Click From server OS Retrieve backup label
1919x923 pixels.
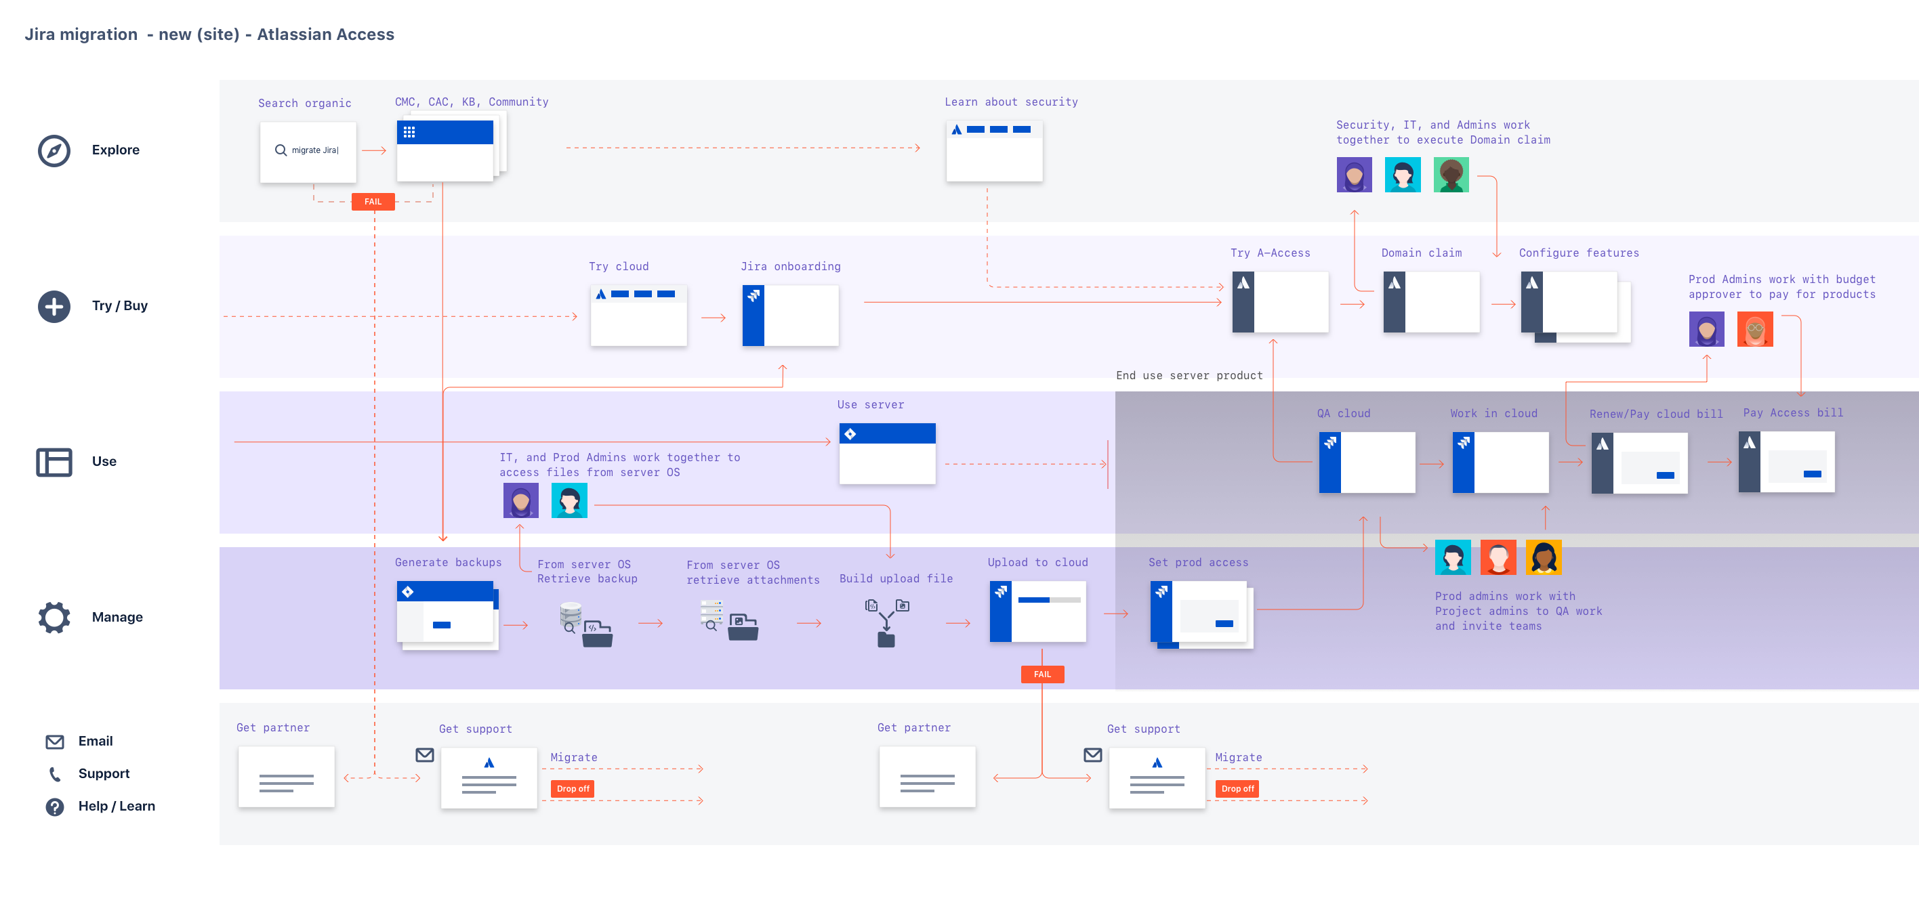587,572
